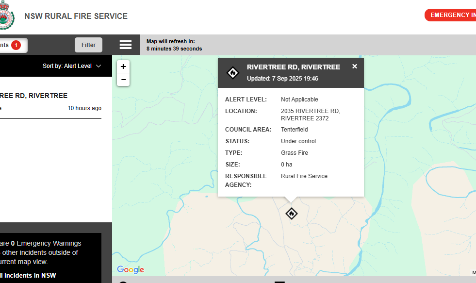The width and height of the screenshot is (476, 283).
Task: Click the chevron beside Alert Level
Action: point(98,66)
